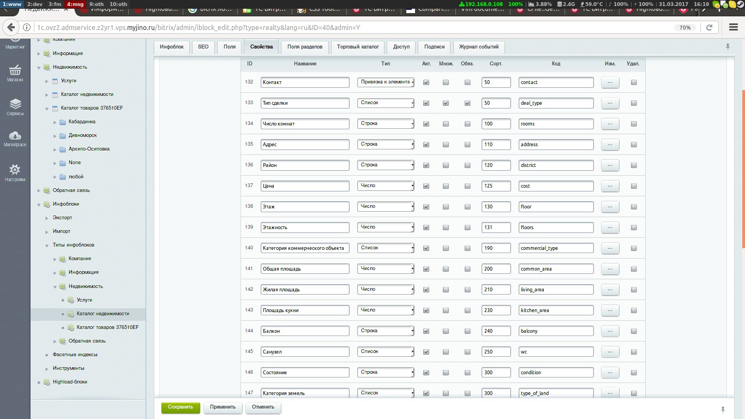
Task: Expand the Услуги node under Недвижимость
Action: tap(47, 81)
